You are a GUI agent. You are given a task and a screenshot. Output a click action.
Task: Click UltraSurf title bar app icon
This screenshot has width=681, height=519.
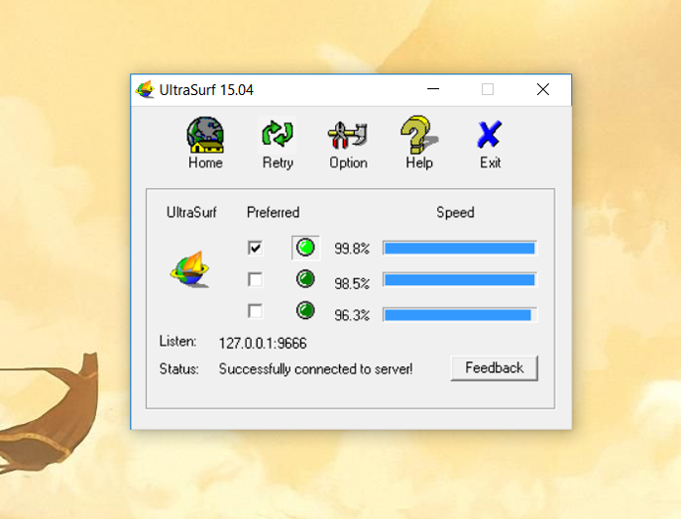[x=145, y=90]
